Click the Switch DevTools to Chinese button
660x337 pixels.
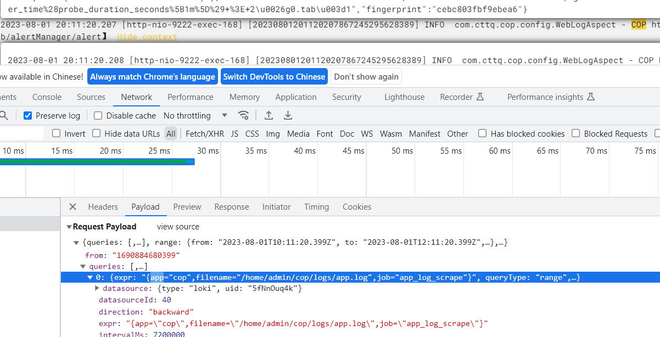(x=274, y=77)
